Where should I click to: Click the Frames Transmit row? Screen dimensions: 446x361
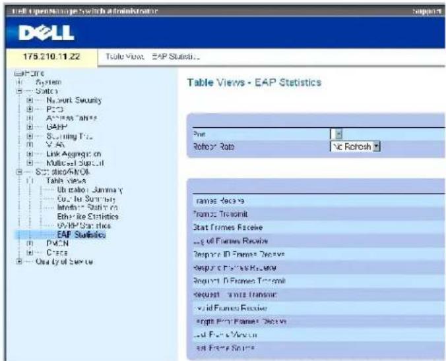tap(318, 214)
